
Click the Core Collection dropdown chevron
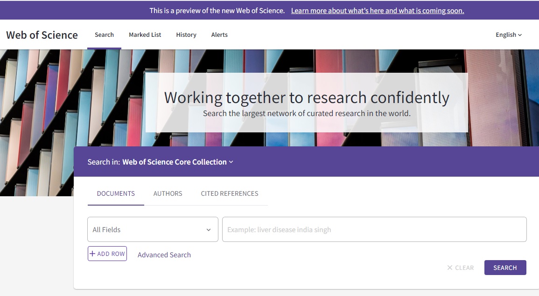(x=231, y=162)
